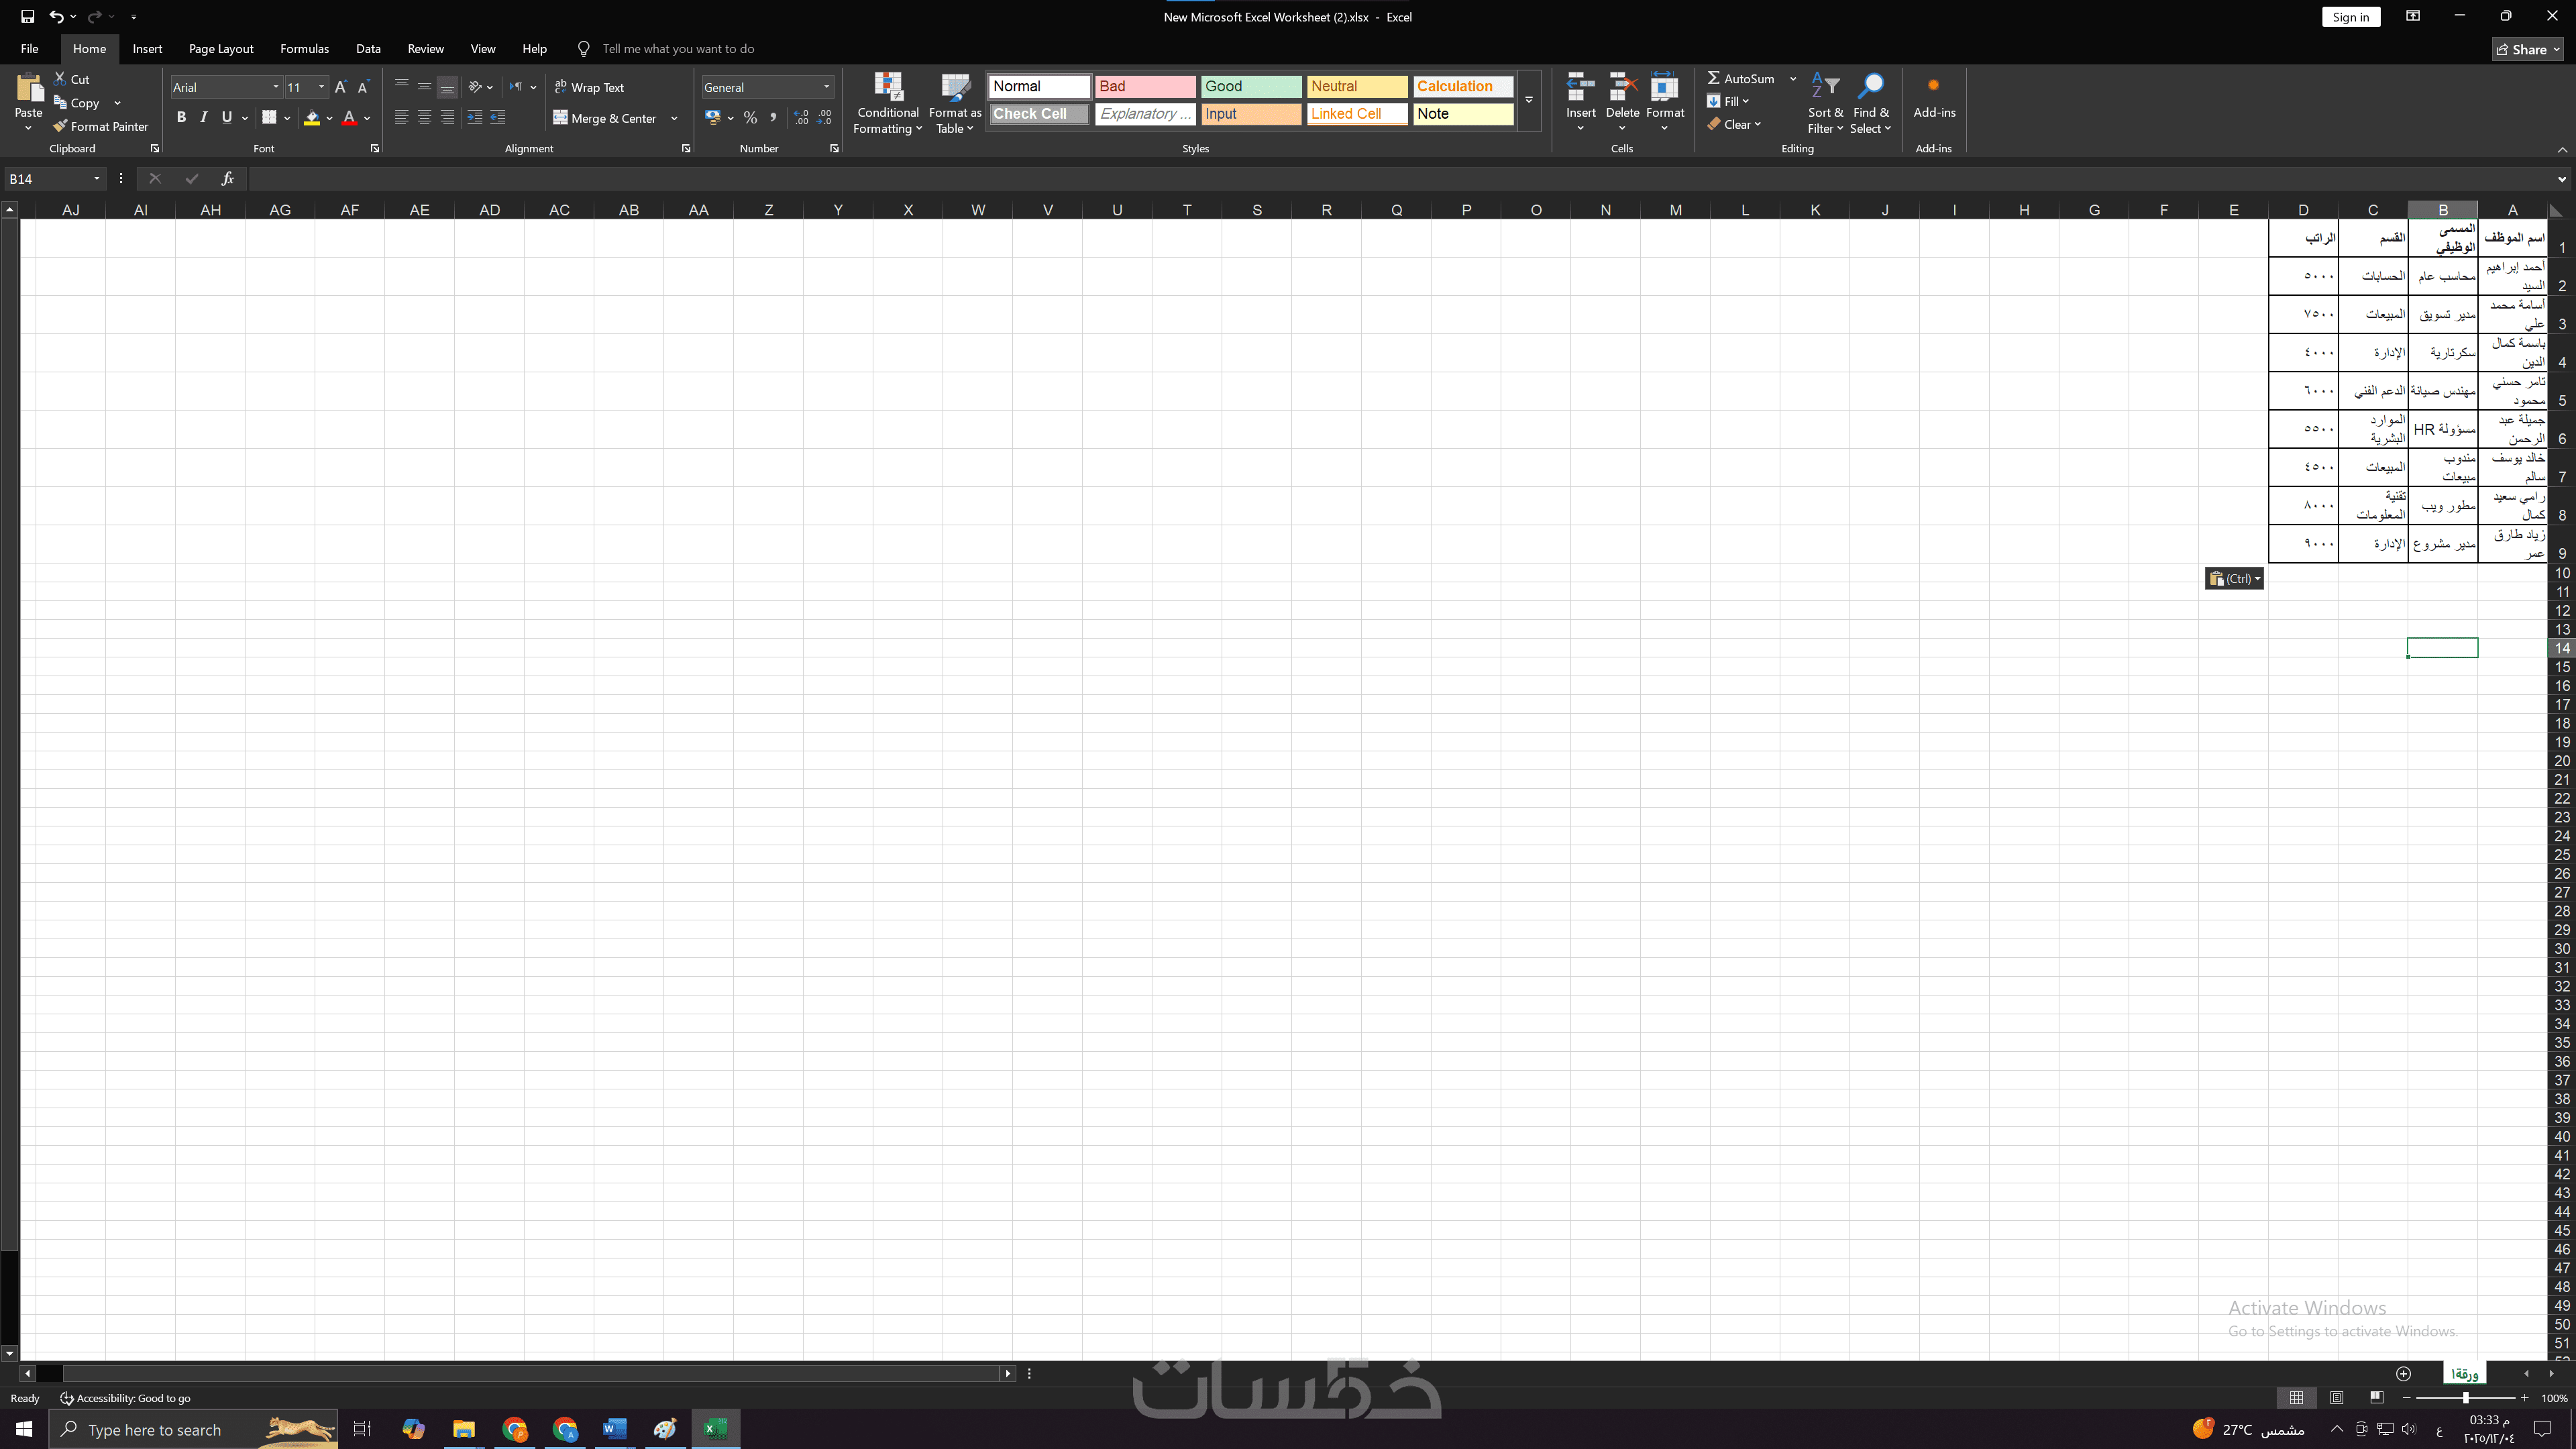Click the Sign in button
This screenshot has height=1449, width=2576.
[x=2350, y=17]
